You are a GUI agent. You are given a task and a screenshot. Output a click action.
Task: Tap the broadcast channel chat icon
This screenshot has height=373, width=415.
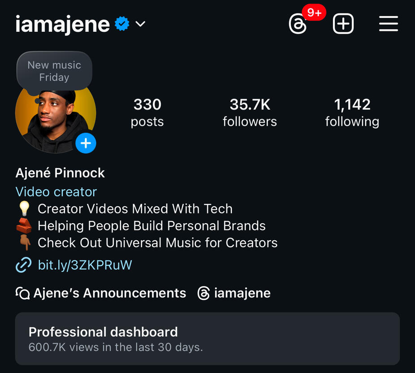tap(22, 293)
